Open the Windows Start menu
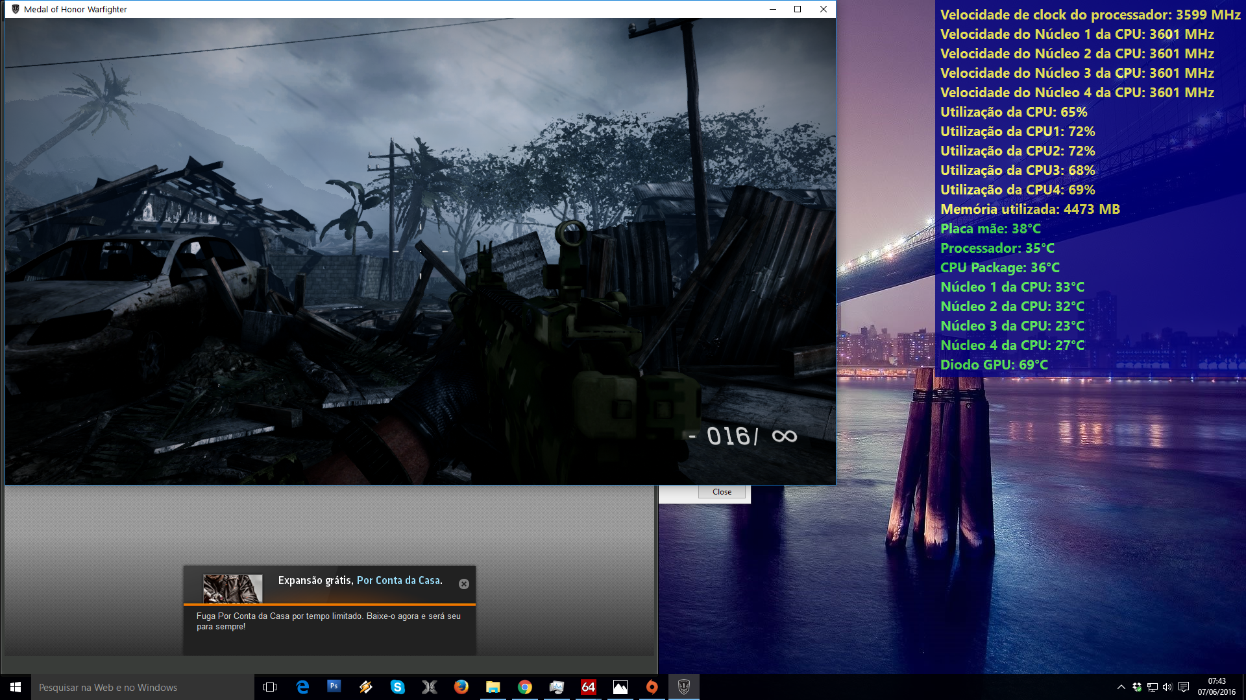This screenshot has height=700, width=1246. tap(16, 687)
